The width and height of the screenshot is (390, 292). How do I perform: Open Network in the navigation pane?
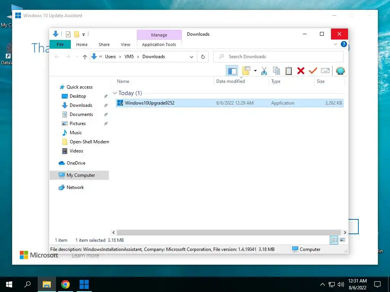click(75, 187)
